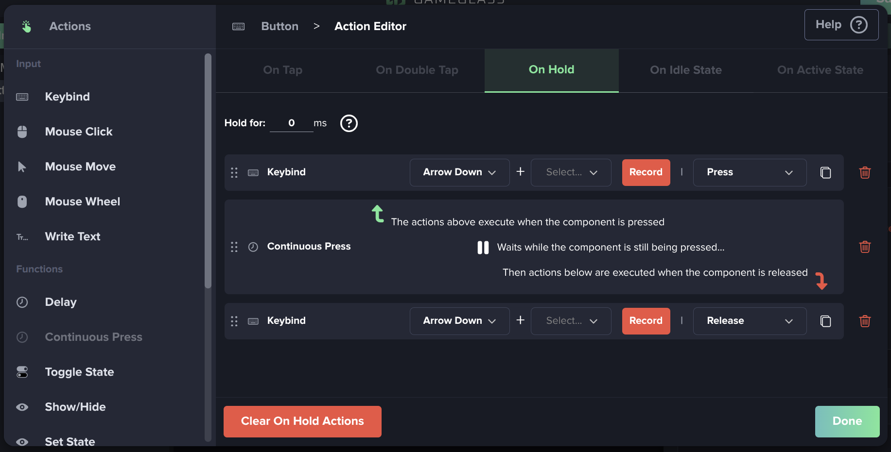Delete the Release Keybind action

click(x=865, y=321)
